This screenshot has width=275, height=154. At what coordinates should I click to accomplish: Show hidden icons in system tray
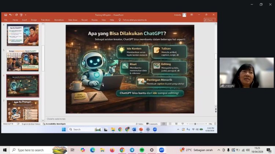(219, 150)
